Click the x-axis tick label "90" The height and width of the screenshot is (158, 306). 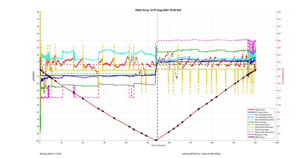[x=104, y=143]
